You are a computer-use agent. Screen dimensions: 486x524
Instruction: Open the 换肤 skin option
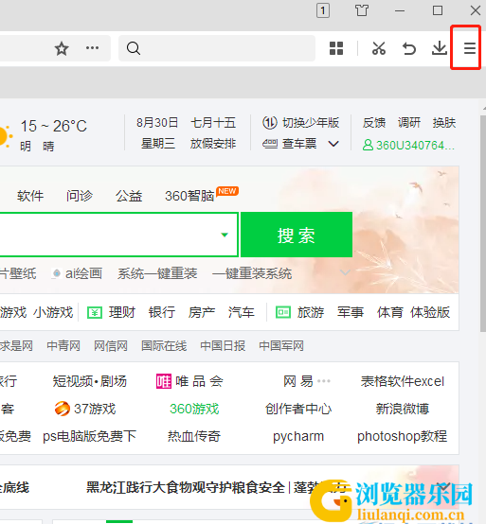coord(444,123)
